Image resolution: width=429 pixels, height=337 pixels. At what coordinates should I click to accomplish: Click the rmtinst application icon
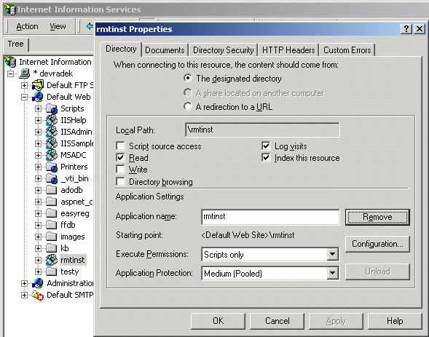pyautogui.click(x=52, y=260)
